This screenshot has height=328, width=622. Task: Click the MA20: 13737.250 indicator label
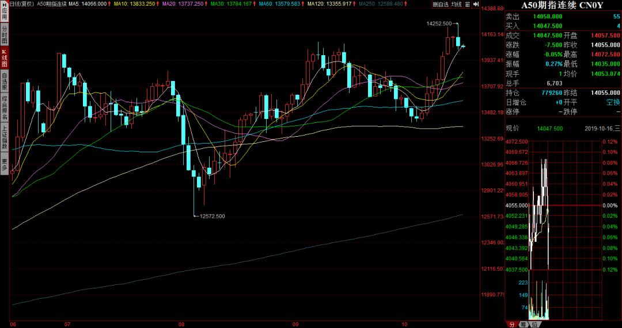(x=183, y=4)
